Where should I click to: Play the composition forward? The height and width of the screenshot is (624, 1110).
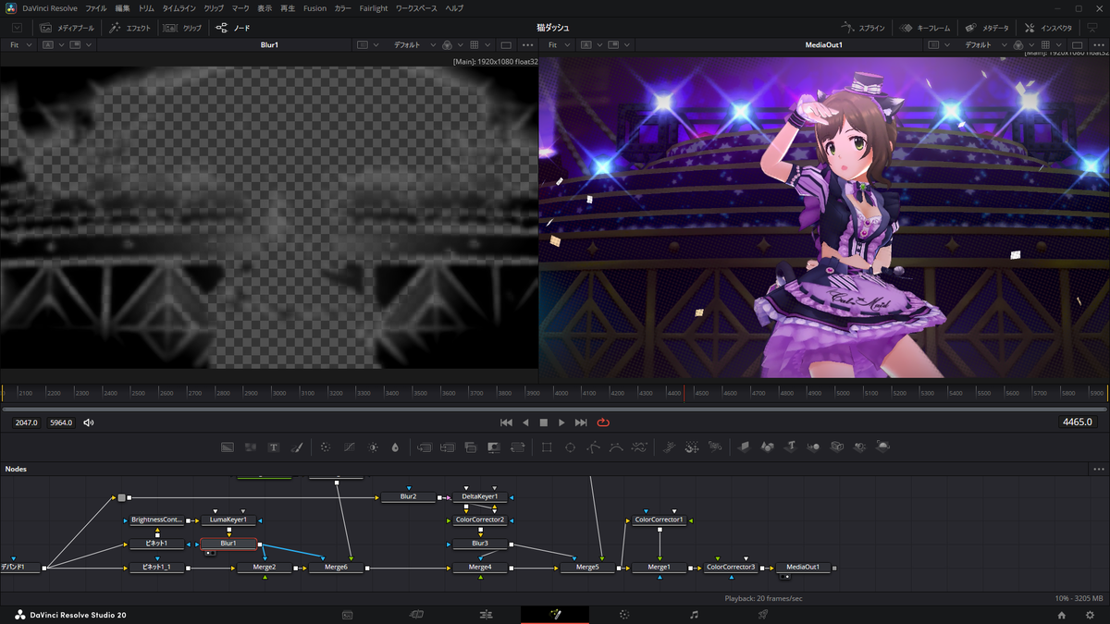561,422
